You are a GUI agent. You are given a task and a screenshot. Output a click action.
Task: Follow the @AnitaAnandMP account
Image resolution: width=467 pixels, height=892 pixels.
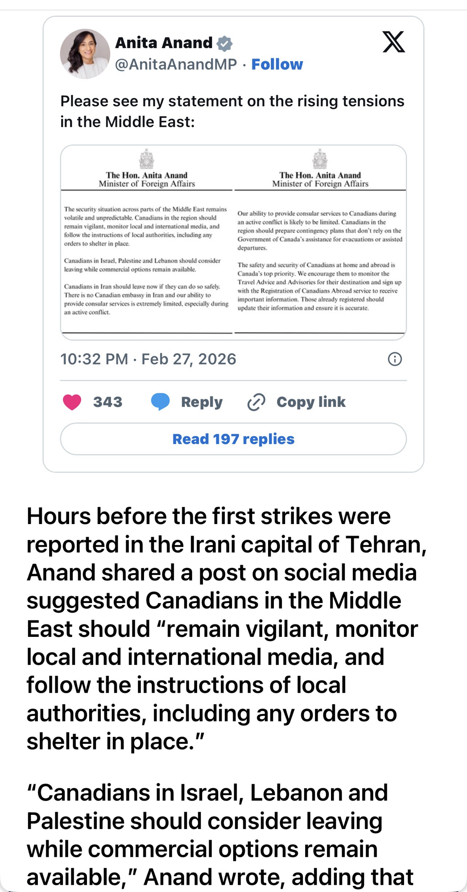point(277,64)
